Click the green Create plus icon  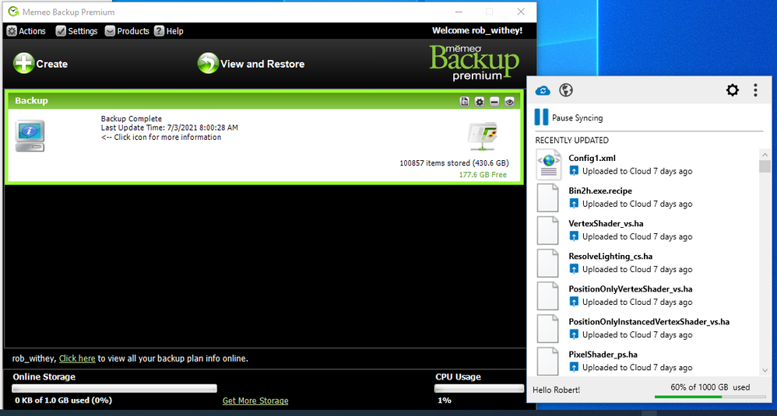(x=24, y=64)
